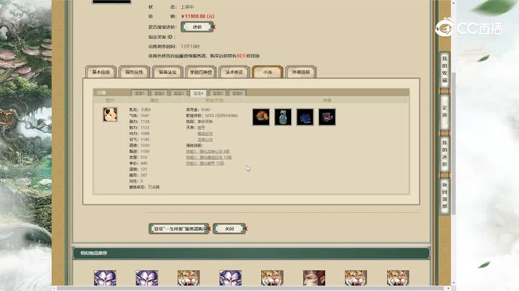Image resolution: width=519 pixels, height=291 pixels.
Task: Click the horizontal scrollbar right arrow
Action: pyautogui.click(x=449, y=289)
